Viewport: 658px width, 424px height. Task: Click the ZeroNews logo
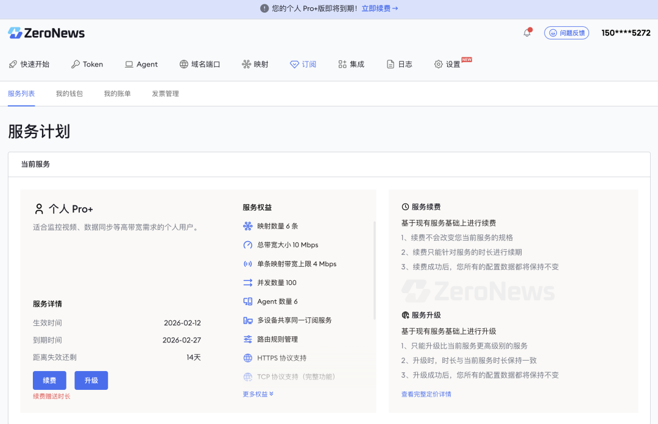pos(46,33)
